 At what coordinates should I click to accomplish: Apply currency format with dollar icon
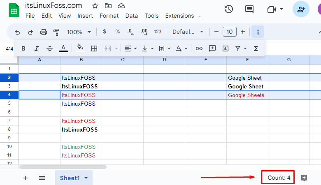pos(105,32)
